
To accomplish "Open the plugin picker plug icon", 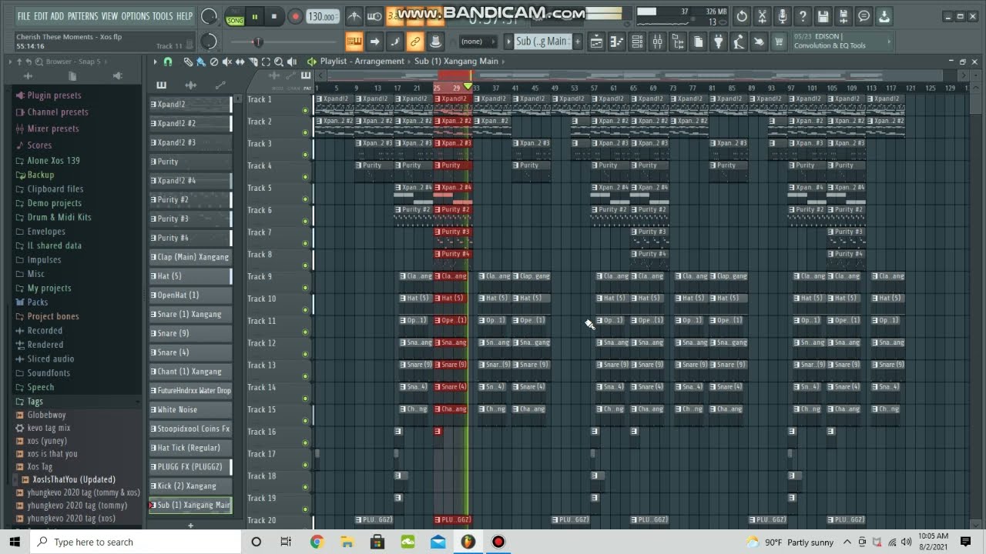I will pyautogui.click(x=718, y=42).
